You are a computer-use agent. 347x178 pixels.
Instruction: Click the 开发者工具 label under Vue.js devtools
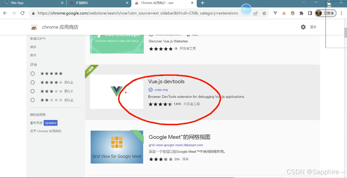tap(192, 104)
